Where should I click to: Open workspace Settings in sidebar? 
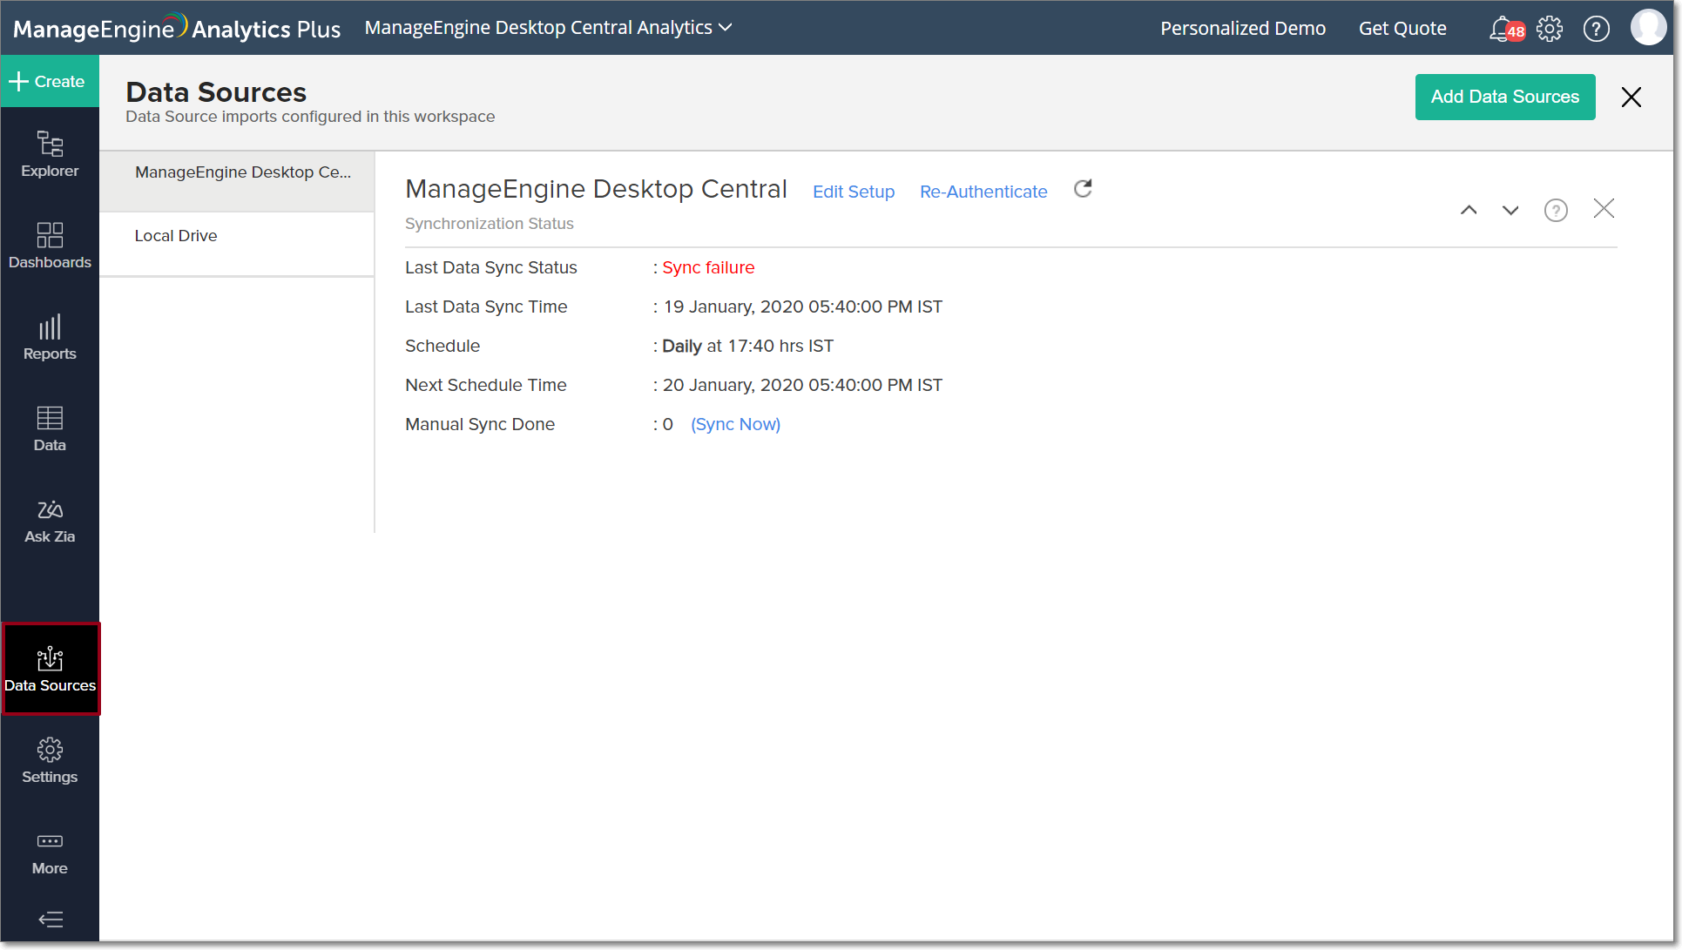(x=50, y=760)
